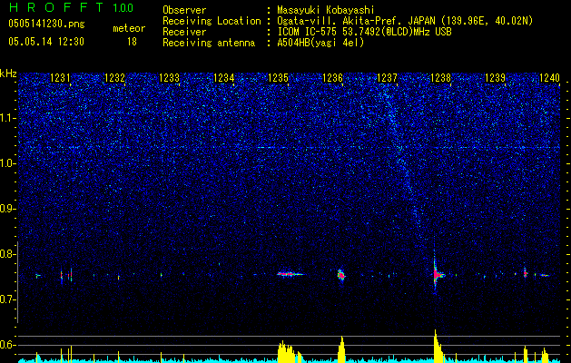Screen dimensions: 571x363
Task: Click observer name Masayuki Kobayashi
Action: click(326, 10)
